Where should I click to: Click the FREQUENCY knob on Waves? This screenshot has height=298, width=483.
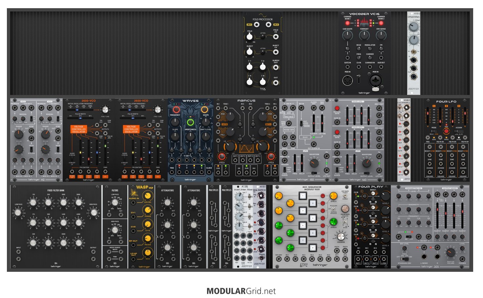[x=175, y=122]
